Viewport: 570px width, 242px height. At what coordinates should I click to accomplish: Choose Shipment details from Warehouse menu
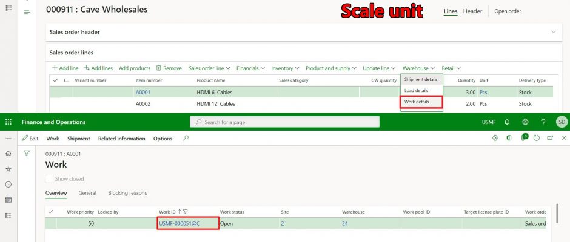421,79
